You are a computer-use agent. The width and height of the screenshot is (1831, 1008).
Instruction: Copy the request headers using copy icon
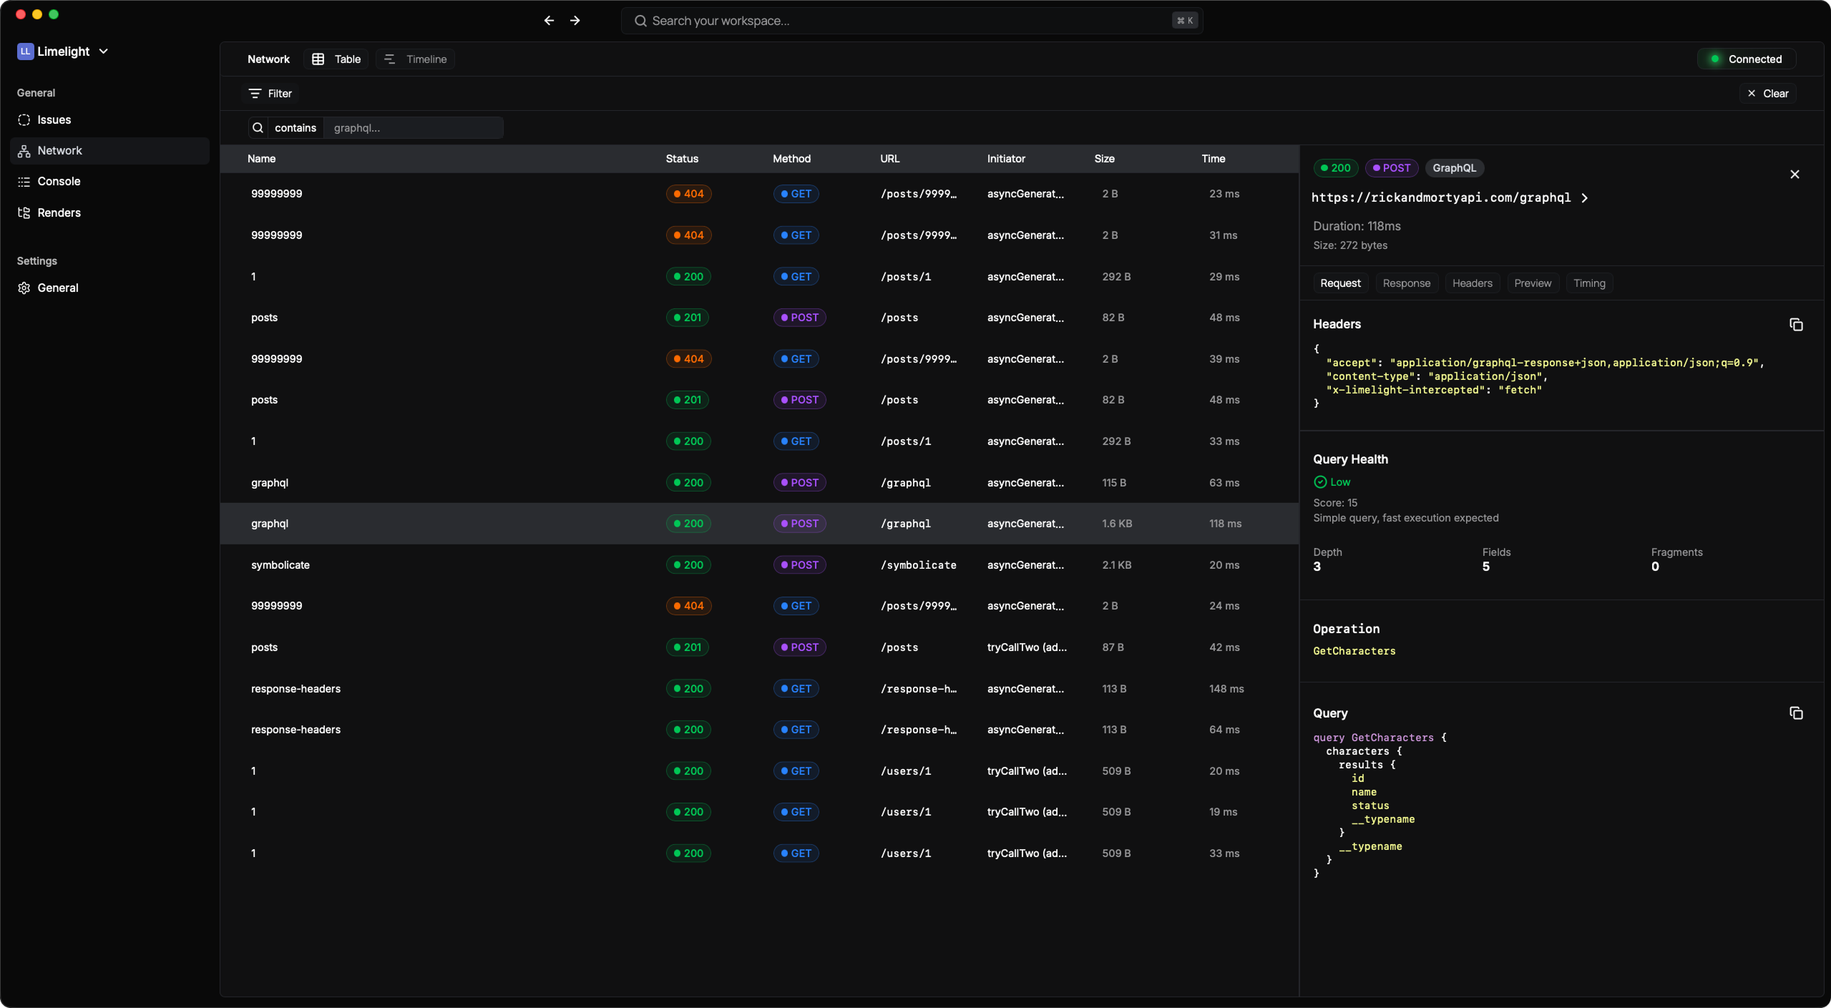pos(1796,325)
